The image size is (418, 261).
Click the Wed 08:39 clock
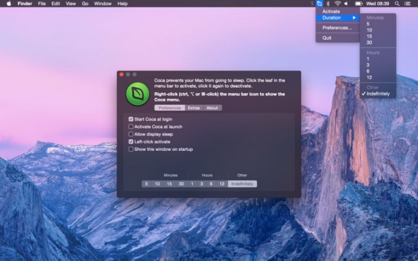pyautogui.click(x=377, y=3)
